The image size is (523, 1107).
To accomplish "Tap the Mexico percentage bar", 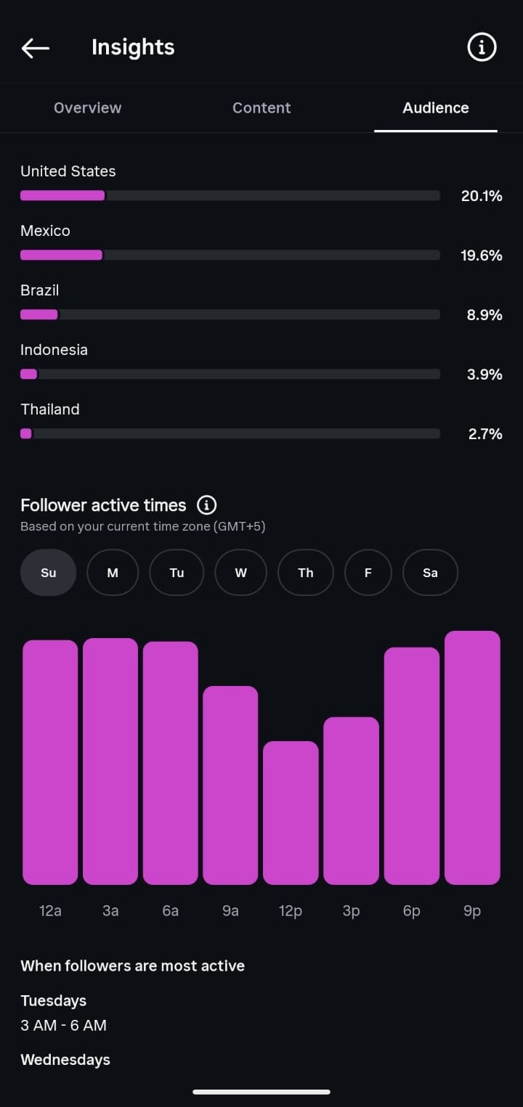I will click(230, 255).
